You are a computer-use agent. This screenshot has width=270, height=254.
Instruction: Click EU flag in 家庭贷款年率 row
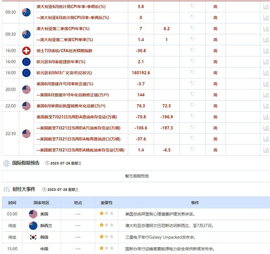pyautogui.click(x=26, y=62)
